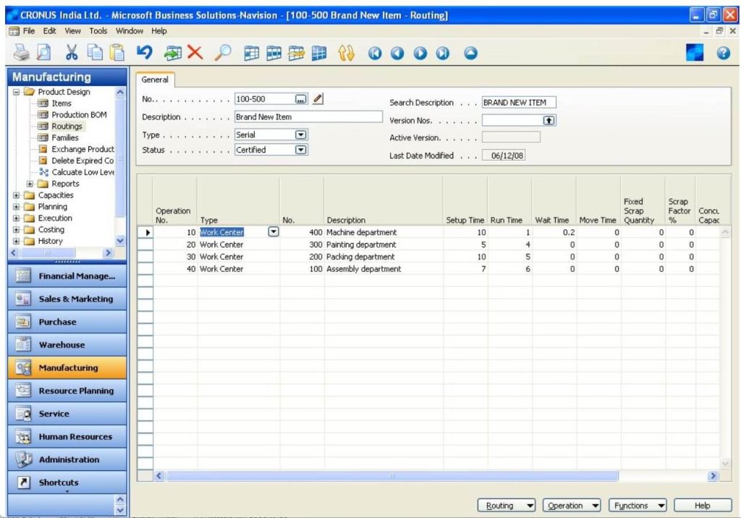Open the Help button at bottom right

click(701, 505)
